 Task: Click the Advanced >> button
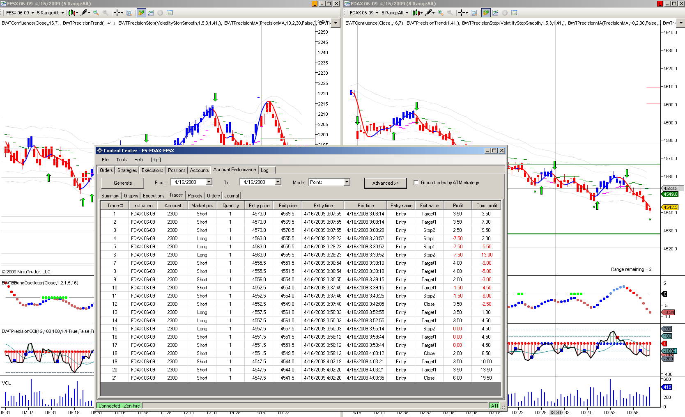(x=385, y=183)
